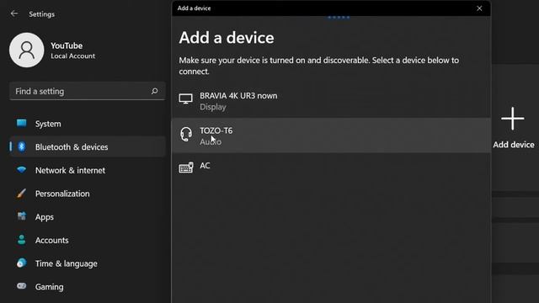Click the YouTube account avatar
539x303 pixels.
click(27, 50)
